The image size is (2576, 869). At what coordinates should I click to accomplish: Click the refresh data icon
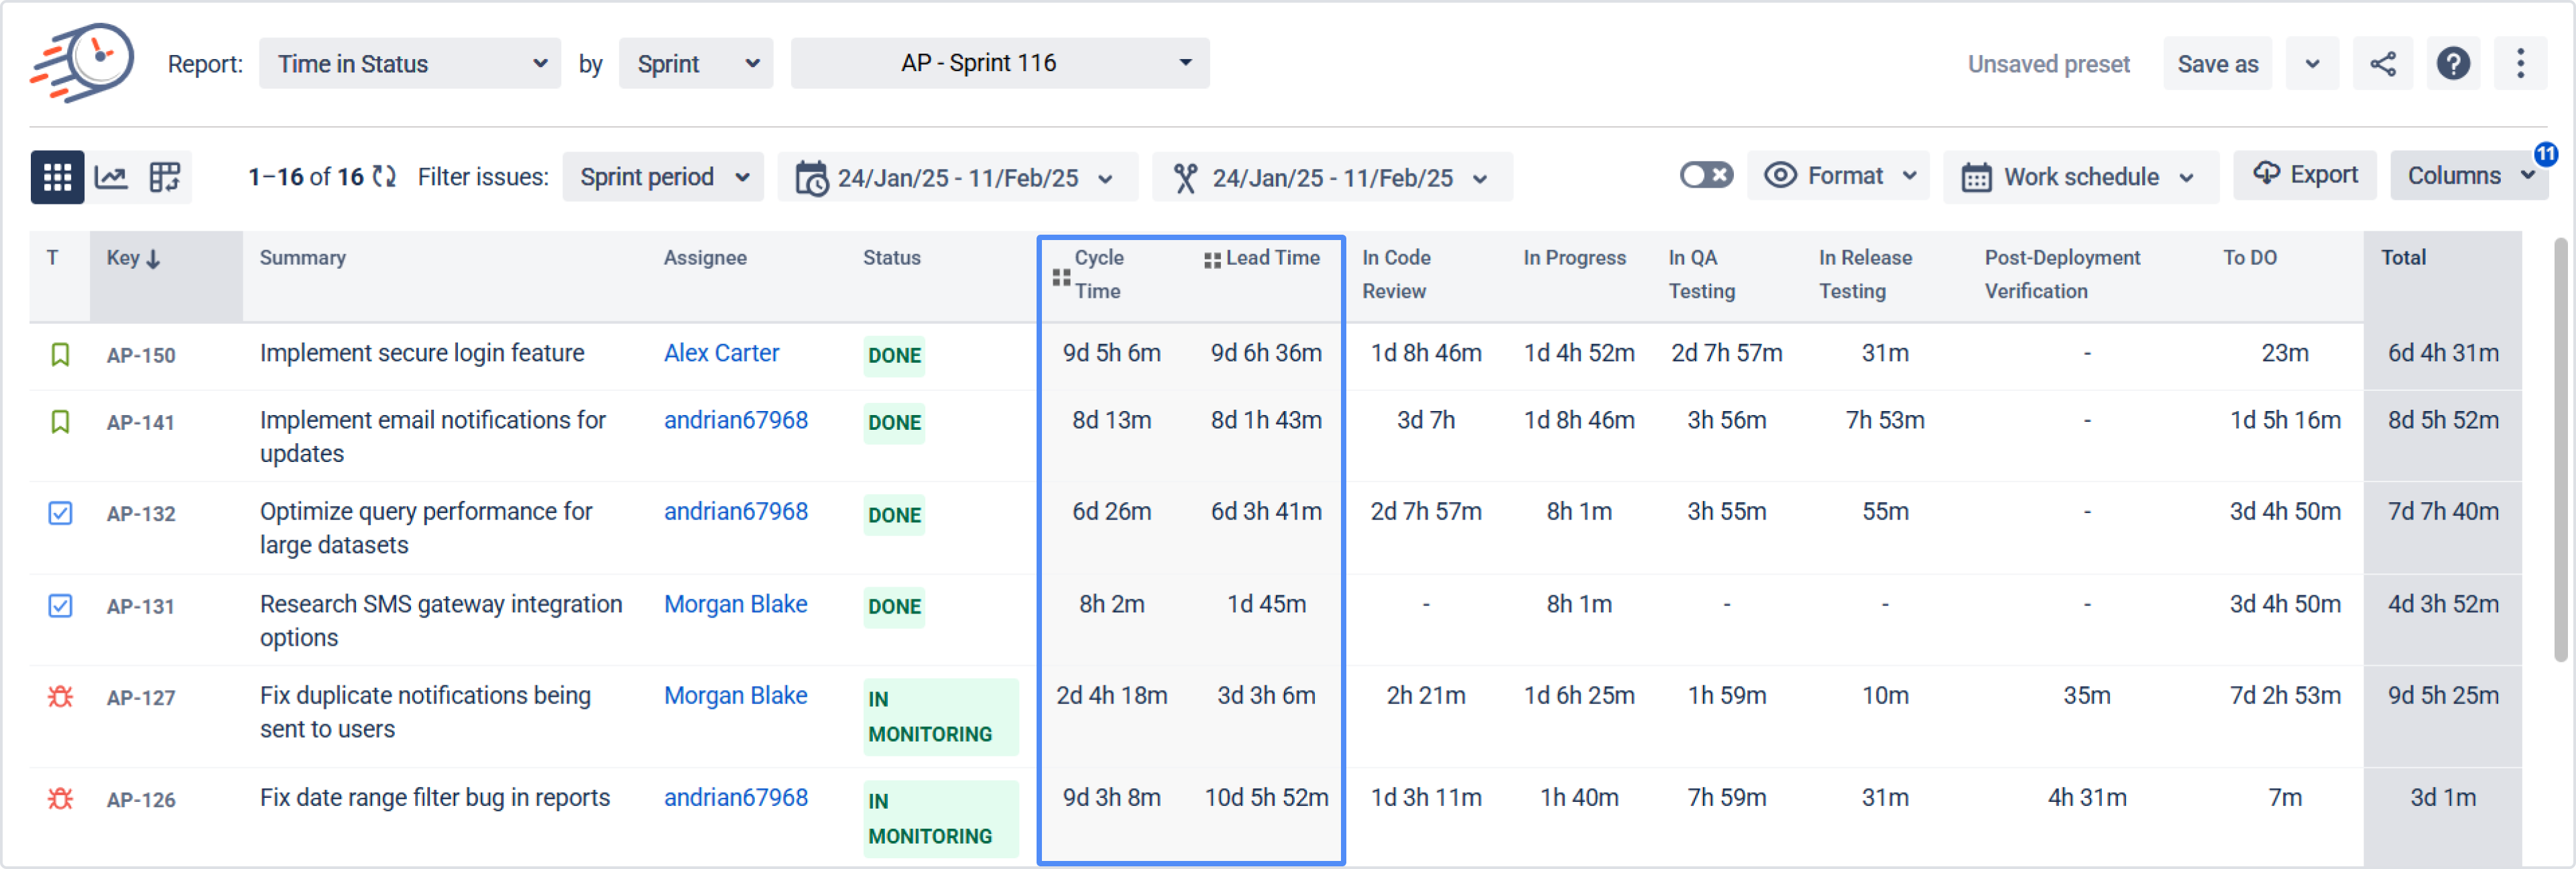(x=384, y=177)
